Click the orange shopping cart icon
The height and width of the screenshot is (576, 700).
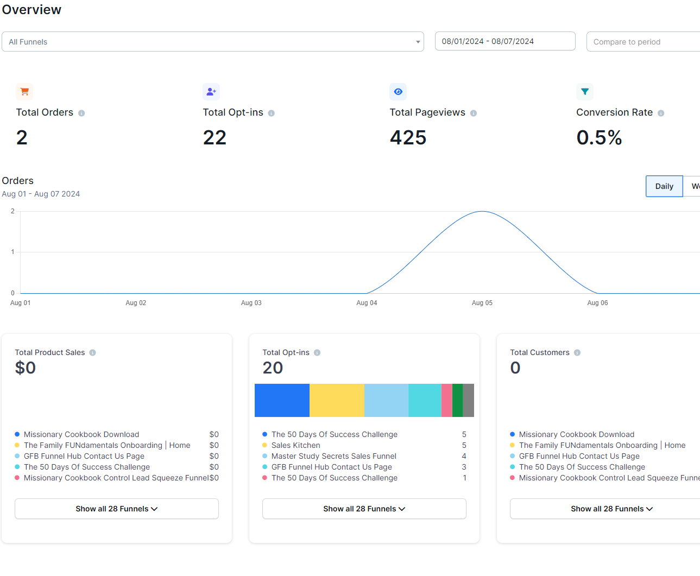click(x=24, y=92)
